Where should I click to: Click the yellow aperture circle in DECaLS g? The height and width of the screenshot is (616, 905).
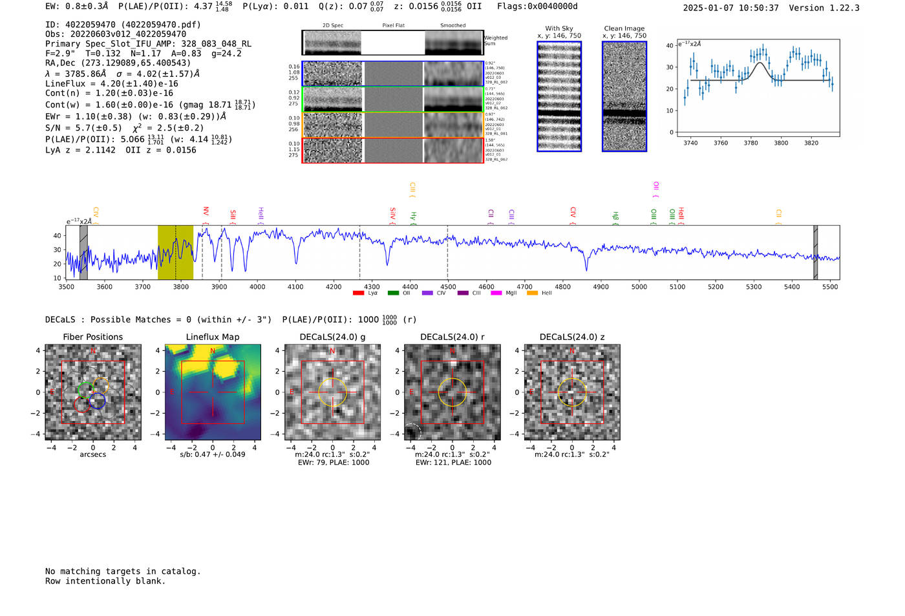pos(333,392)
